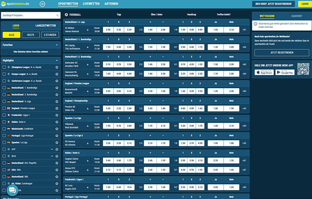Check the USA NHL checkbox
312x199 pixels.
tap(4, 170)
